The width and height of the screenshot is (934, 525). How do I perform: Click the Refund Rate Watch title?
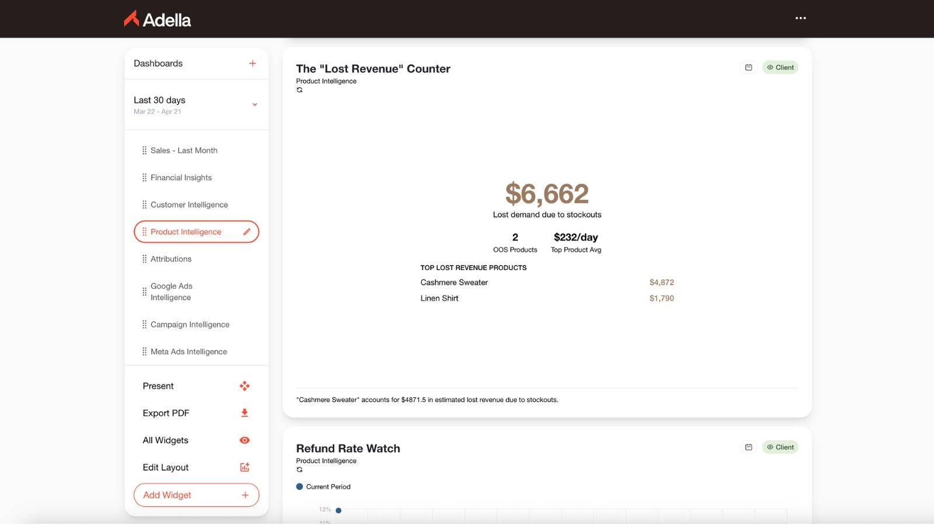(x=348, y=449)
